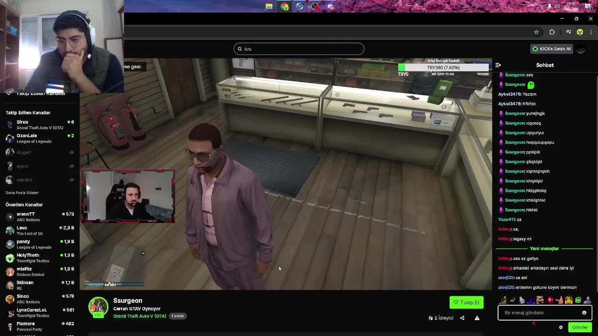Open the Chrome three-dot menu

click(591, 32)
